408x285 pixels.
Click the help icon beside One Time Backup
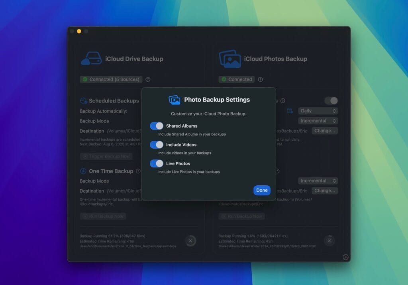click(138, 171)
